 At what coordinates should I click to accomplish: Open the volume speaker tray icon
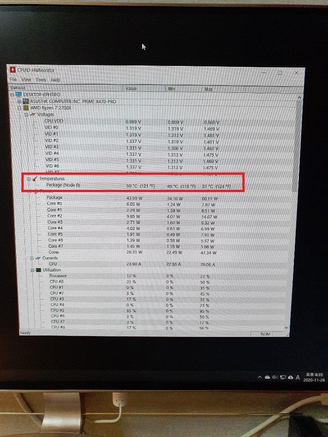point(275,377)
